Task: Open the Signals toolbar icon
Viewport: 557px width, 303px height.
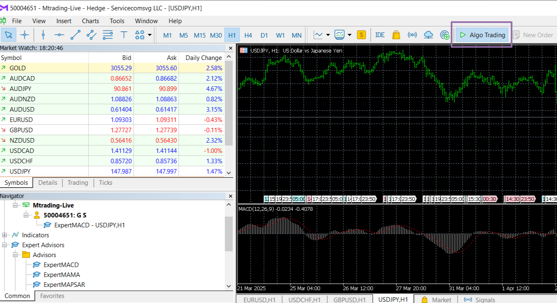Action: coord(412,35)
